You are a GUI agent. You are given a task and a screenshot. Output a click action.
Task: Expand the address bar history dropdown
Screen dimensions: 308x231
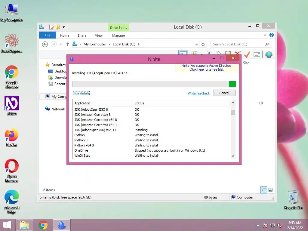pyautogui.click(x=196, y=44)
